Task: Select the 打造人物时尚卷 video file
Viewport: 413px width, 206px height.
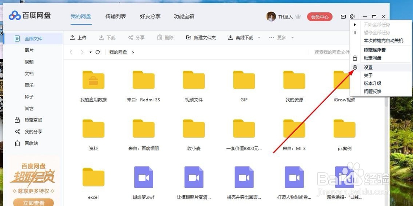Action: pos(294,177)
